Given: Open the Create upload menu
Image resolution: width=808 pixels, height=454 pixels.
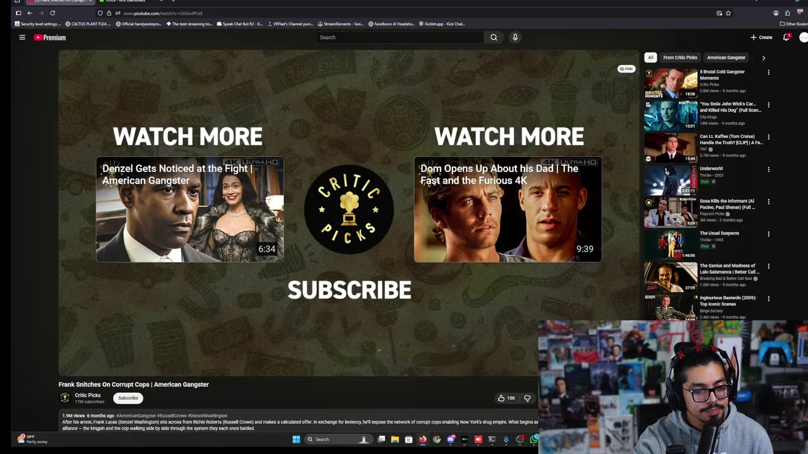Looking at the screenshot, I should point(761,37).
